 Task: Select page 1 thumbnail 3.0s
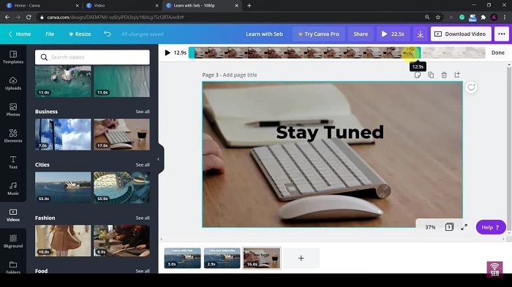point(182,258)
